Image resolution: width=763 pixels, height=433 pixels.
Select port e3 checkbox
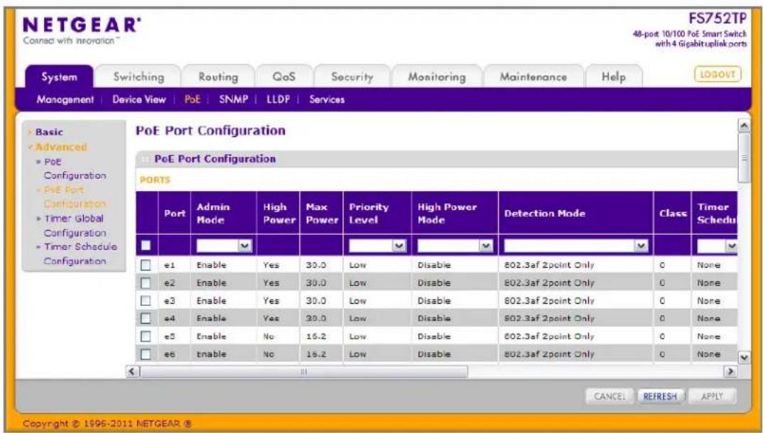[x=146, y=301]
